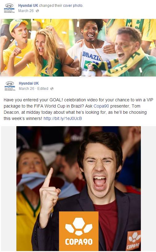
Task: Click the March 26 timestamp of the edited post
Action: click(x=27, y=89)
